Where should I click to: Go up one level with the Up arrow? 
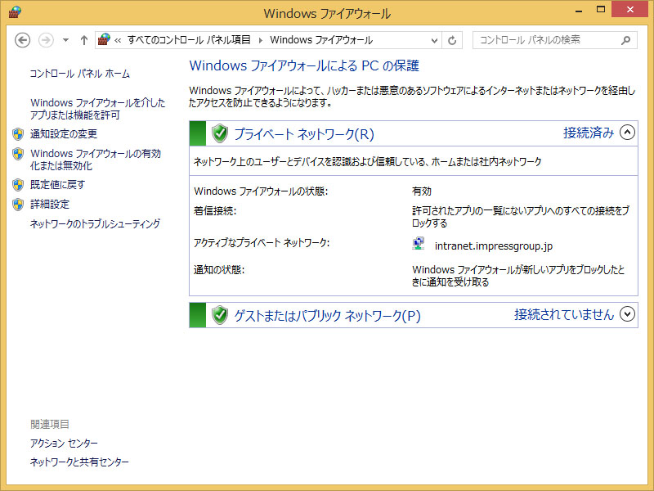coord(84,40)
